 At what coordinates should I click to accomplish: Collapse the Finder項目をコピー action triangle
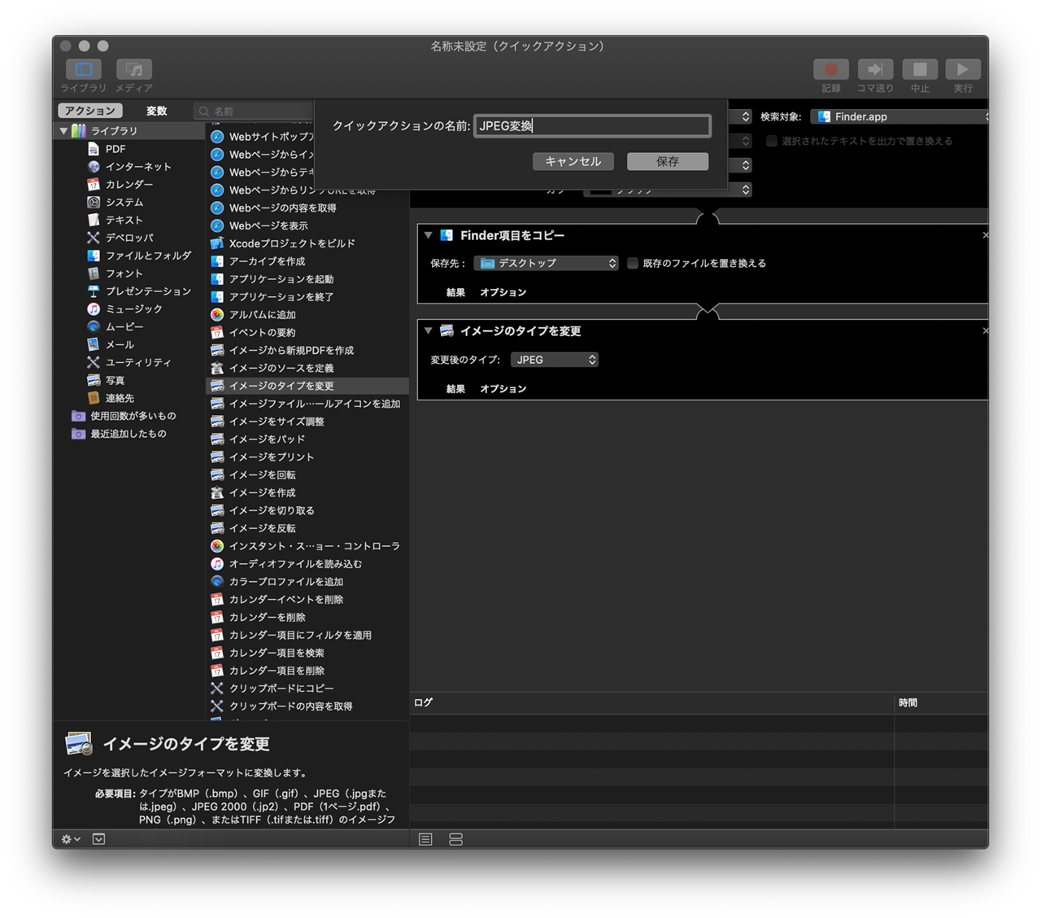429,235
